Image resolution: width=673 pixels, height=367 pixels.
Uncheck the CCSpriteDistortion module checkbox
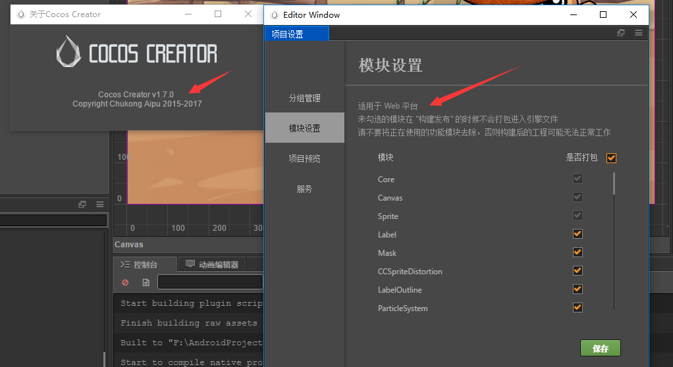click(x=578, y=271)
